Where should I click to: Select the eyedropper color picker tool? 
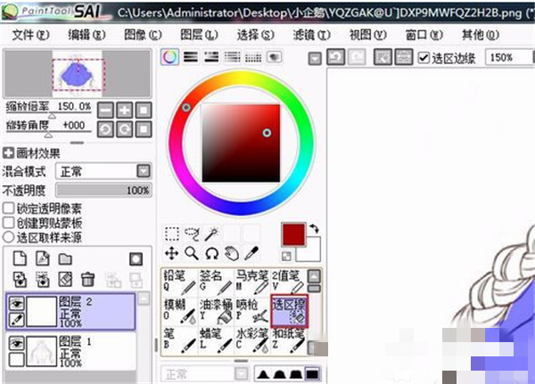click(x=251, y=253)
